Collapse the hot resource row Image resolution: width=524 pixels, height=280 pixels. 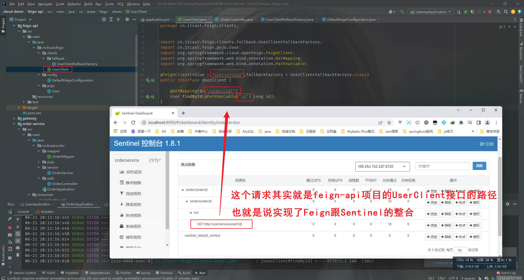pyautogui.click(x=191, y=213)
